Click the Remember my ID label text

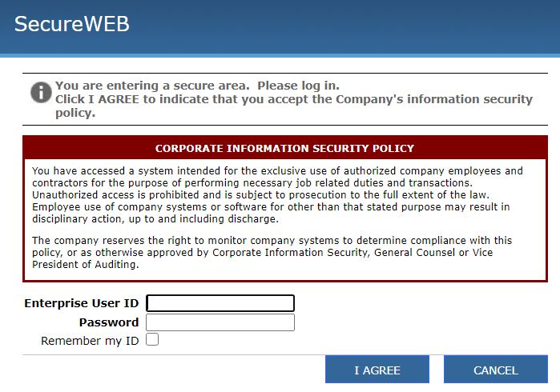point(90,341)
